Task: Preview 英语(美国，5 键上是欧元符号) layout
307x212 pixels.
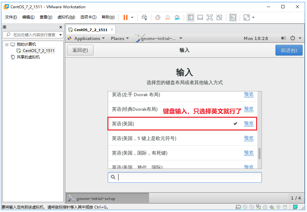Action: pyautogui.click(x=249, y=138)
